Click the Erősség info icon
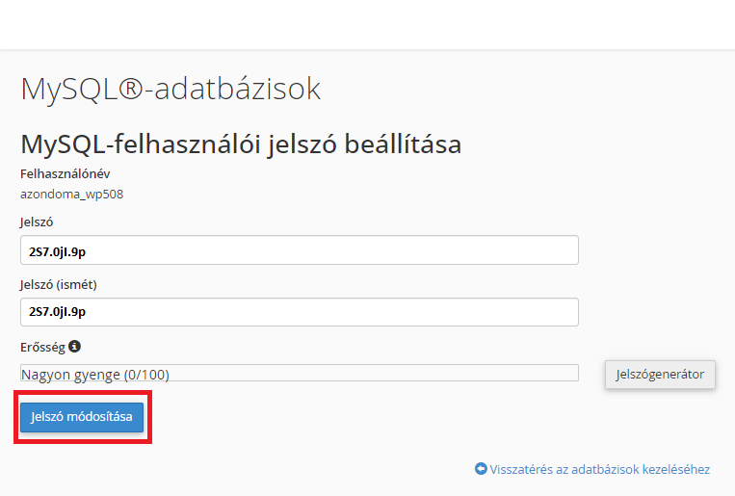 [75, 346]
